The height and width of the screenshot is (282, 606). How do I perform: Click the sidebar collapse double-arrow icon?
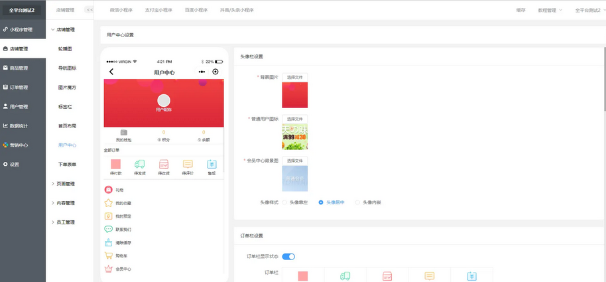coord(90,10)
